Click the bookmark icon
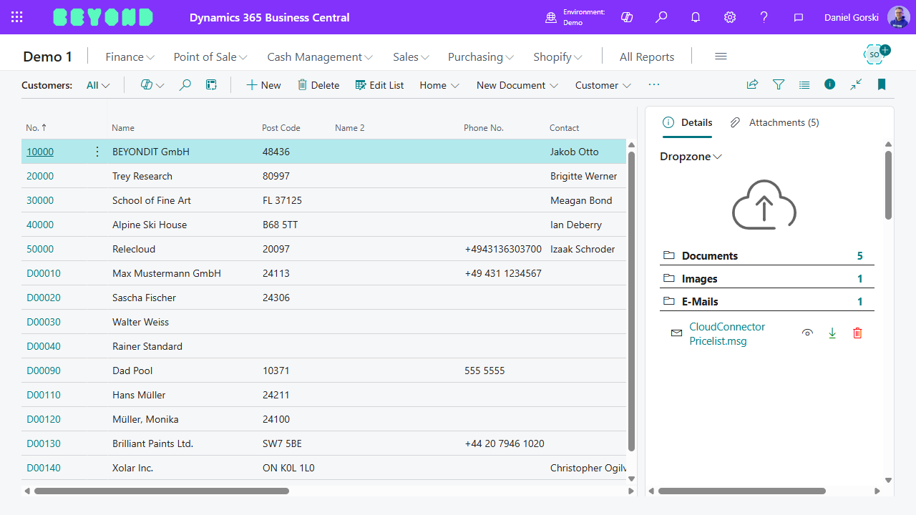This screenshot has height=515, width=916. (x=881, y=84)
